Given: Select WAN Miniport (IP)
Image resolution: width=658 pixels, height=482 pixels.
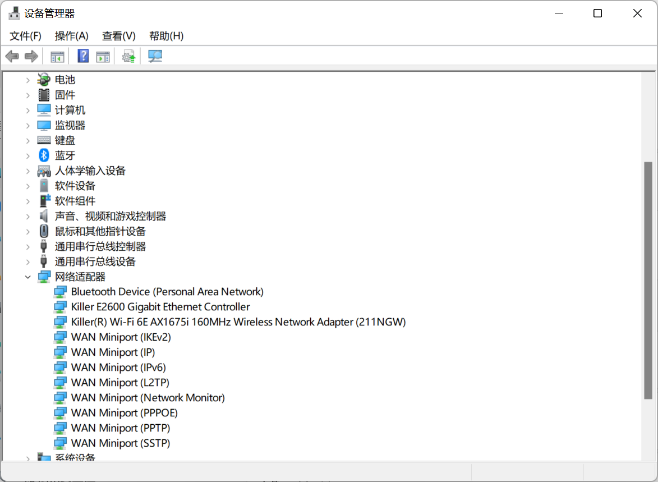Looking at the screenshot, I should pyautogui.click(x=113, y=352).
